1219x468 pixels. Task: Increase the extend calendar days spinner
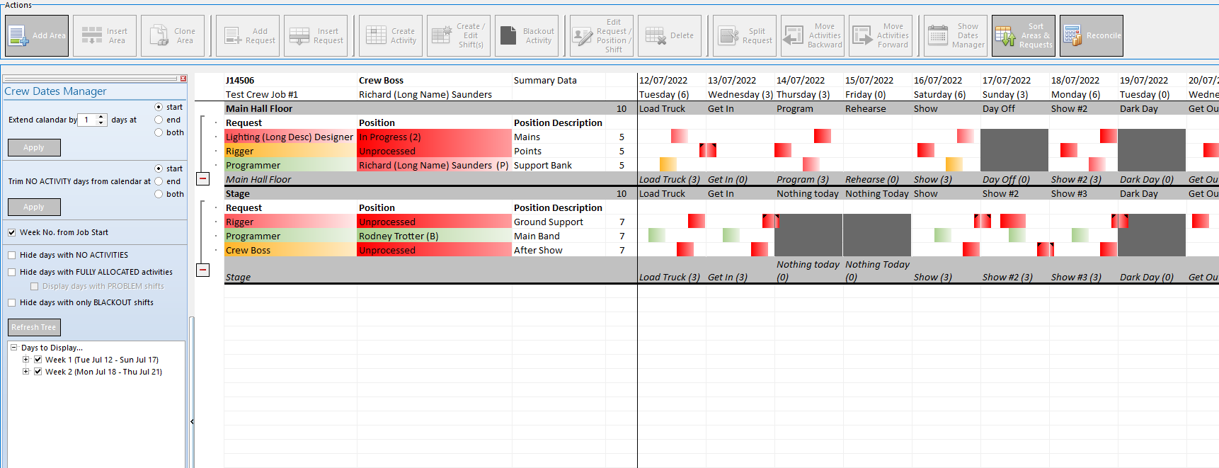(x=101, y=117)
